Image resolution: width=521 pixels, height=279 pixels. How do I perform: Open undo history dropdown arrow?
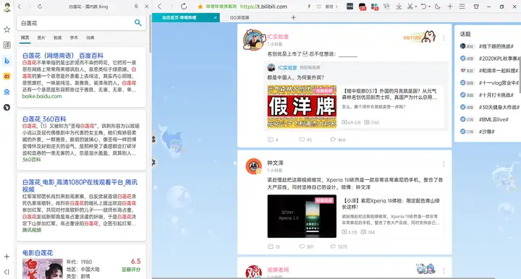pos(429,7)
